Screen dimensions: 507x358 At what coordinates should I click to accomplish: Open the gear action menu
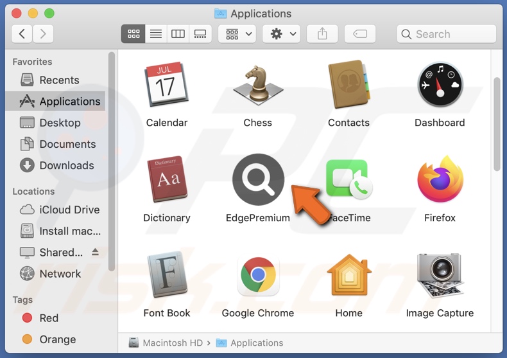click(281, 33)
